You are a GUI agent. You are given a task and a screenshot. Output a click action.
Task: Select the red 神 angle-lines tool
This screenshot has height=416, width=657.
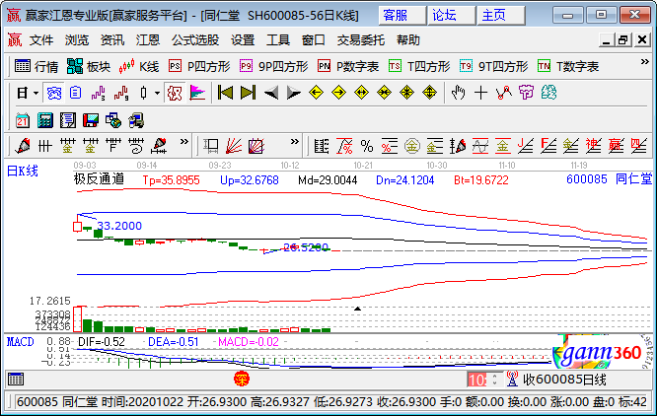coord(593,146)
